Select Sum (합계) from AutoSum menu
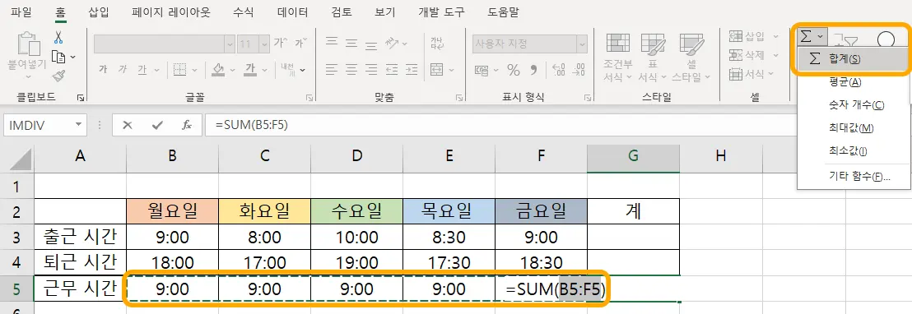Viewport: 912px width, 314px height. coord(851,58)
